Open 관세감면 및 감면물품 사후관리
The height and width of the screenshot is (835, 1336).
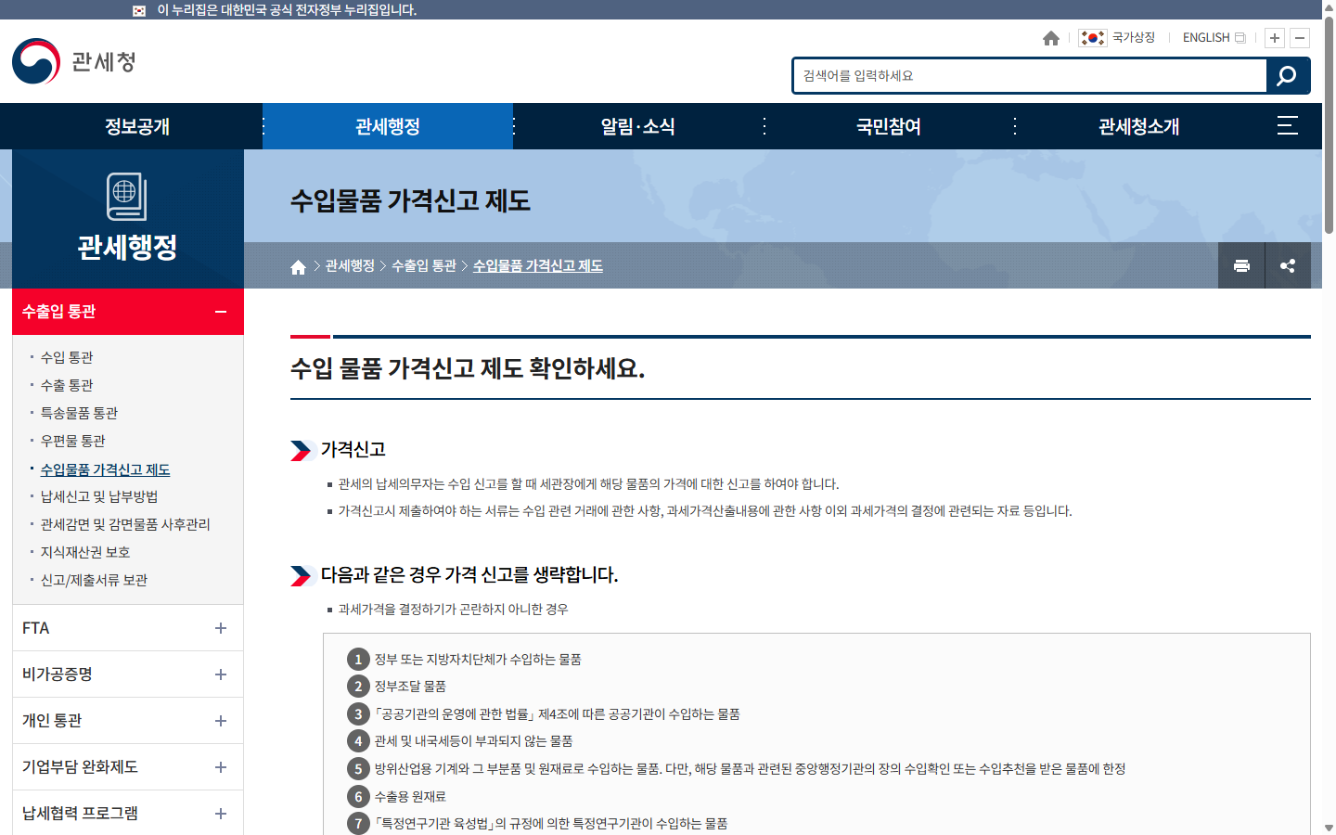pos(125,524)
